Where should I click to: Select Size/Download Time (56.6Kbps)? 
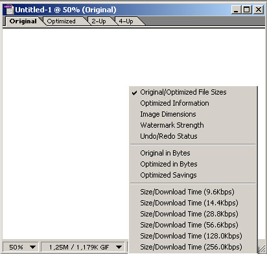pyautogui.click(x=193, y=225)
